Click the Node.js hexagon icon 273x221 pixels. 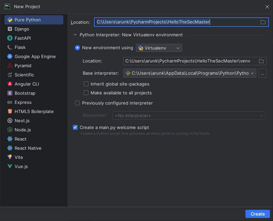click(x=10, y=130)
